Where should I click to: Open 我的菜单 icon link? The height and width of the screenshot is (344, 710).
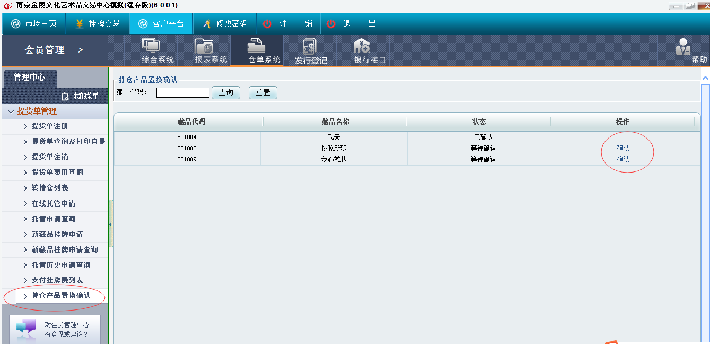(80, 96)
